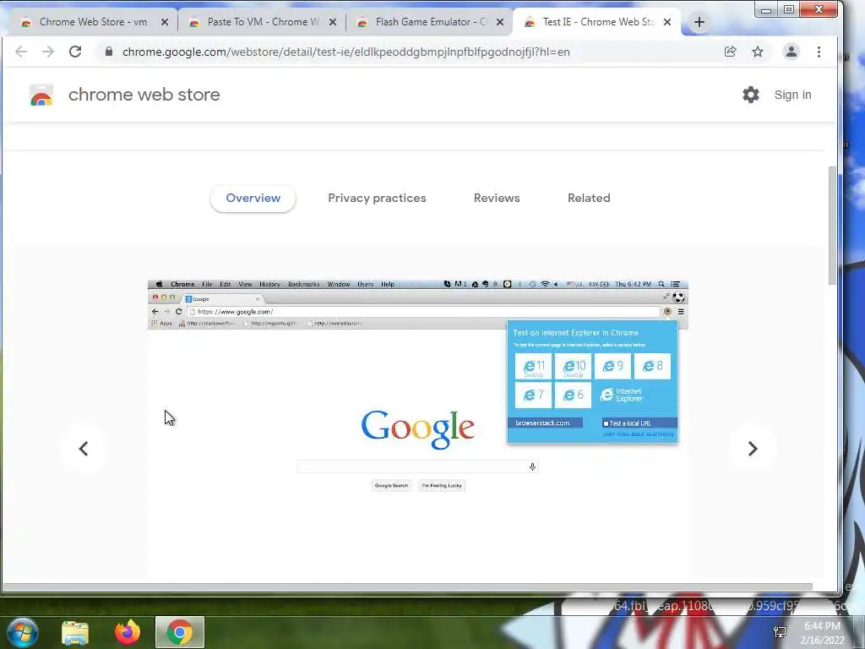Bookmark this tab with the star icon
This screenshot has width=865, height=649.
758,52
